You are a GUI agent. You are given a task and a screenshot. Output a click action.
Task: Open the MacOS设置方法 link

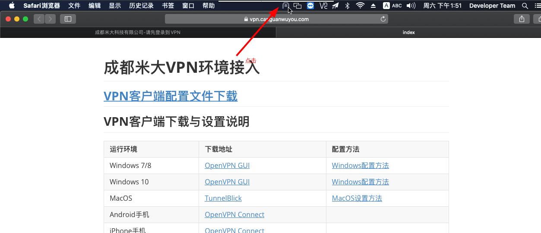(x=357, y=198)
